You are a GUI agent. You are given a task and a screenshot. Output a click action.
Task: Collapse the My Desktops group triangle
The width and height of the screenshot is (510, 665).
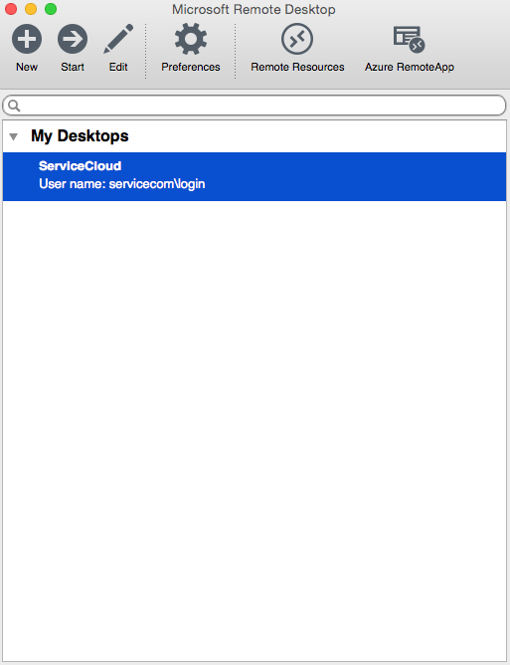point(14,136)
